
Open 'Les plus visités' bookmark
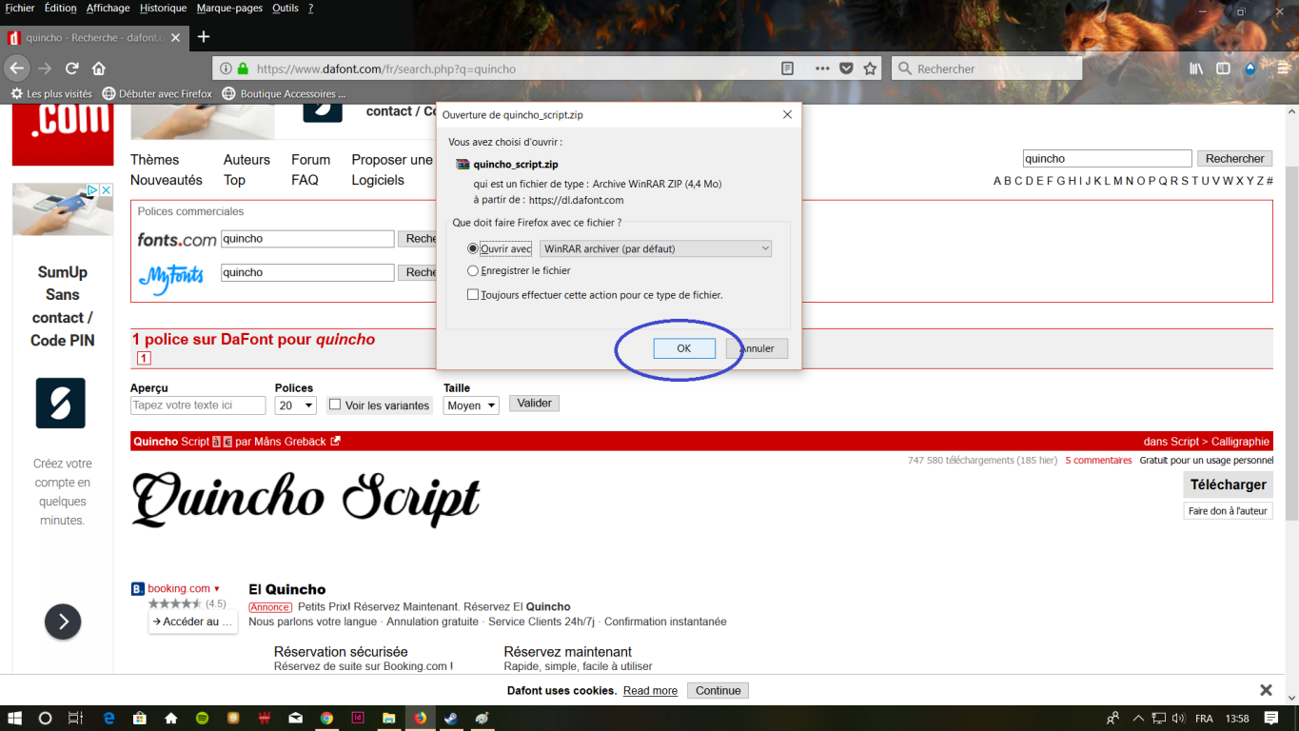(x=51, y=94)
